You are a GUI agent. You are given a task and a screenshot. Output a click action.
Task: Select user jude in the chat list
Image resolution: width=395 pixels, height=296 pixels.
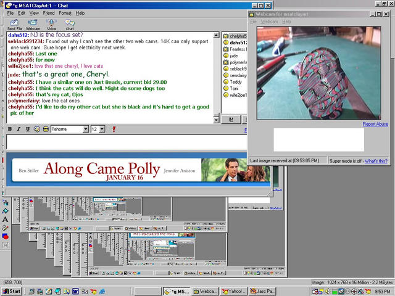pos(231,55)
